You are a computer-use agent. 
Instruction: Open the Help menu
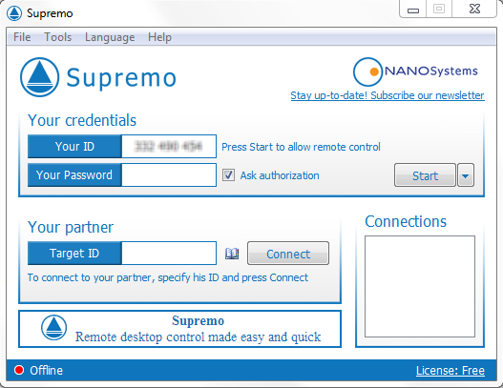click(159, 37)
